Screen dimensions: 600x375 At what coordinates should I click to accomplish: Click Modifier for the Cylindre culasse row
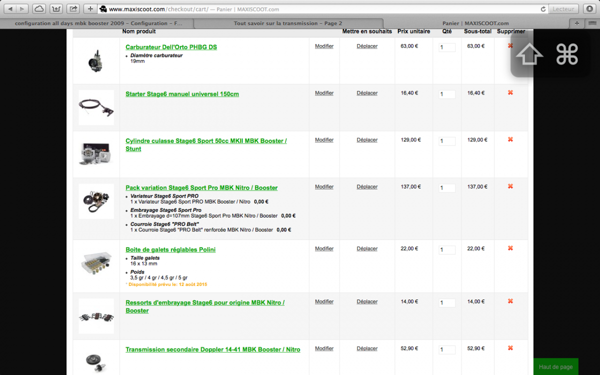(324, 140)
